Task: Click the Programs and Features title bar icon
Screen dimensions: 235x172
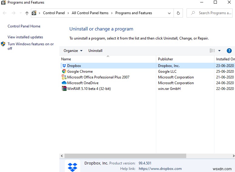Action: point(3,2)
